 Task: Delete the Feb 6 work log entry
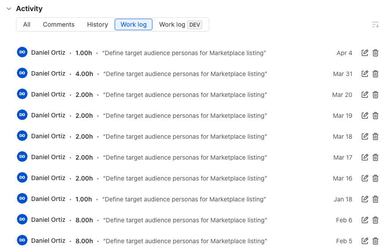[x=375, y=220]
